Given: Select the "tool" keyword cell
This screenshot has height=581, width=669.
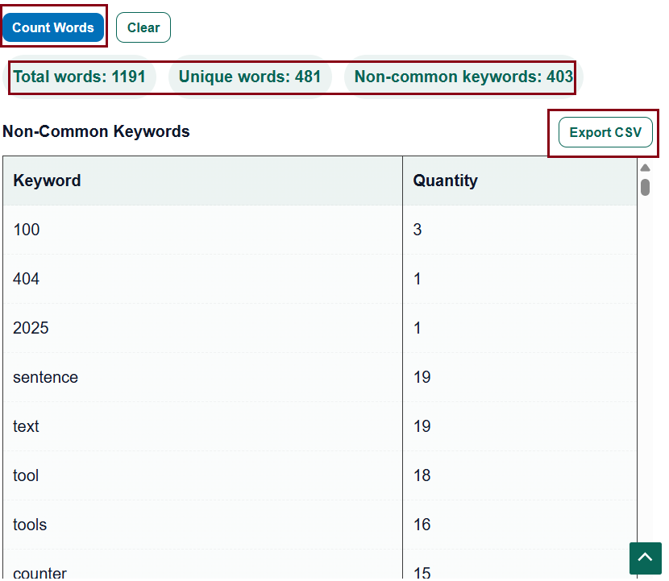Looking at the screenshot, I should click(26, 475).
